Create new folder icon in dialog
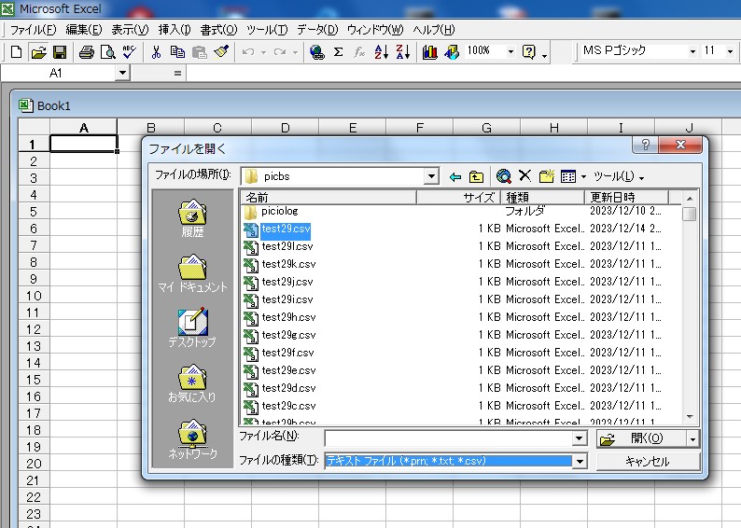 [x=547, y=176]
